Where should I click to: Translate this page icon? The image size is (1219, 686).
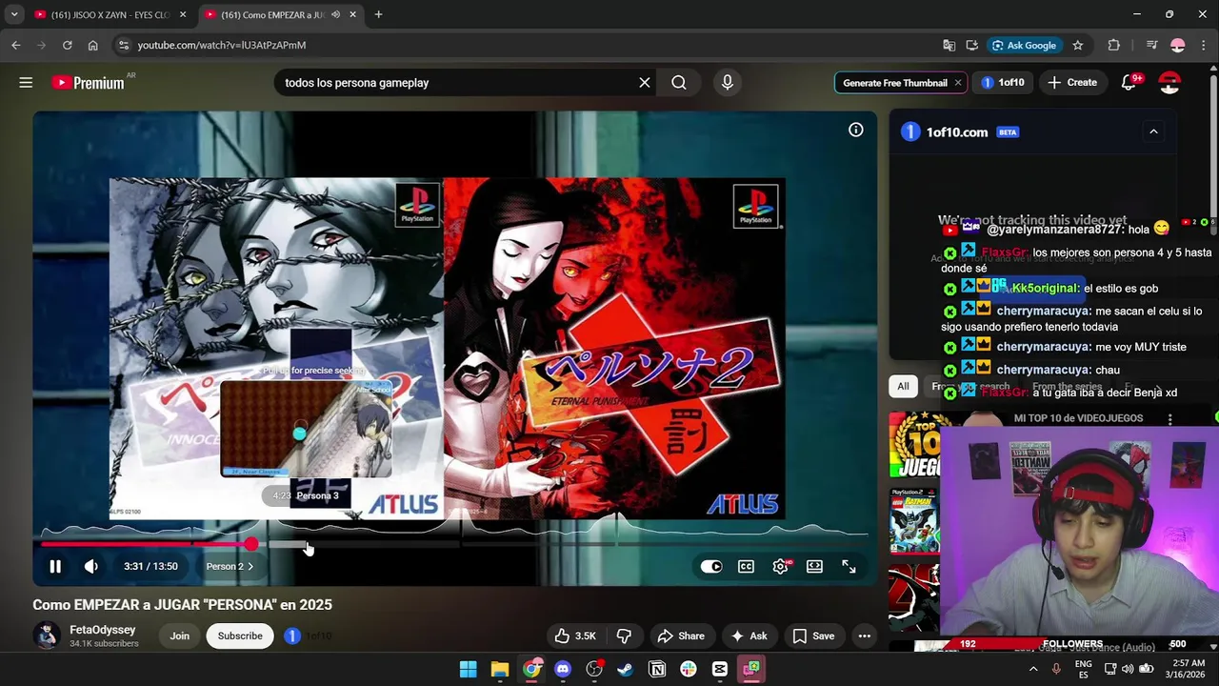[x=949, y=45]
